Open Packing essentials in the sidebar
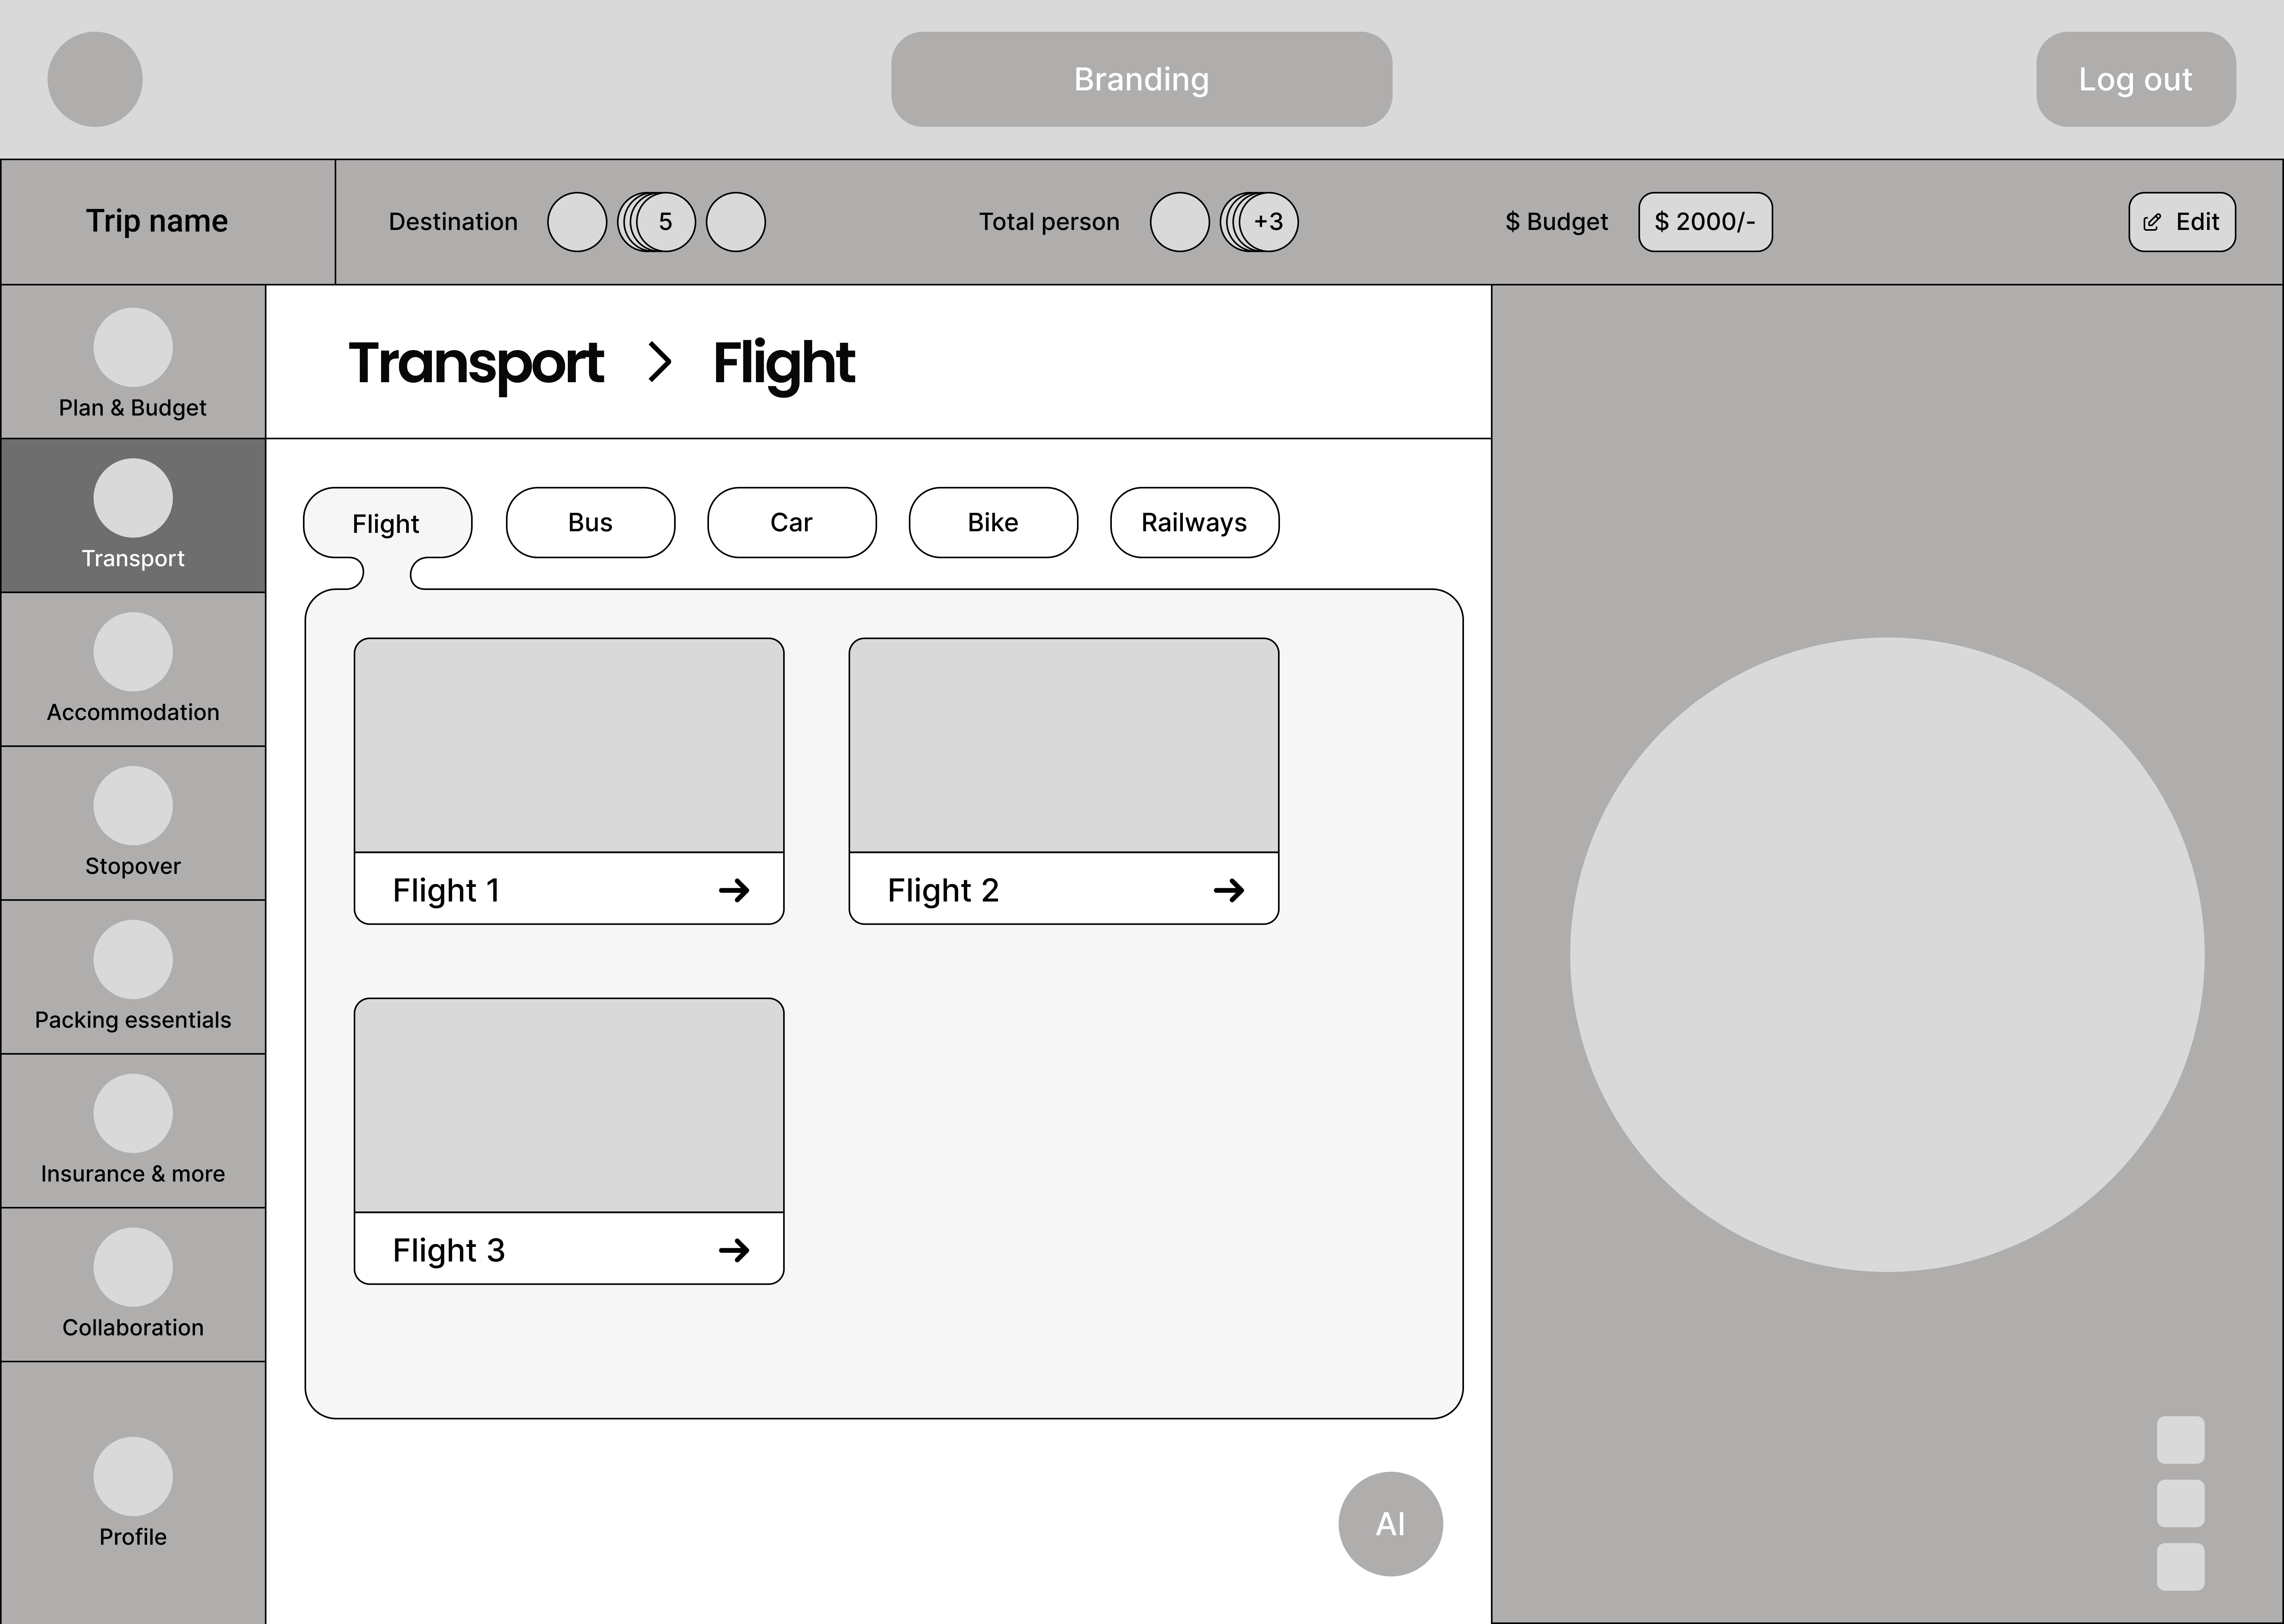This screenshot has width=2284, height=1624. (x=133, y=960)
